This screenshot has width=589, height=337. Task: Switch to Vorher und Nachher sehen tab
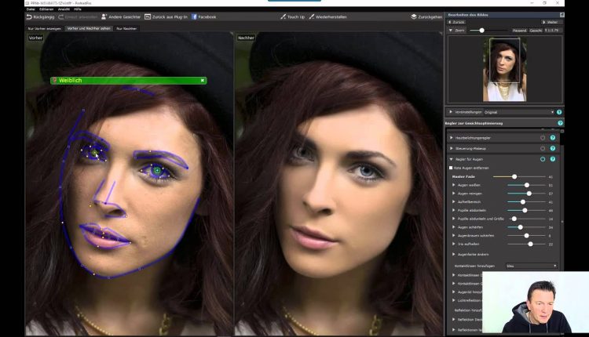coord(89,28)
